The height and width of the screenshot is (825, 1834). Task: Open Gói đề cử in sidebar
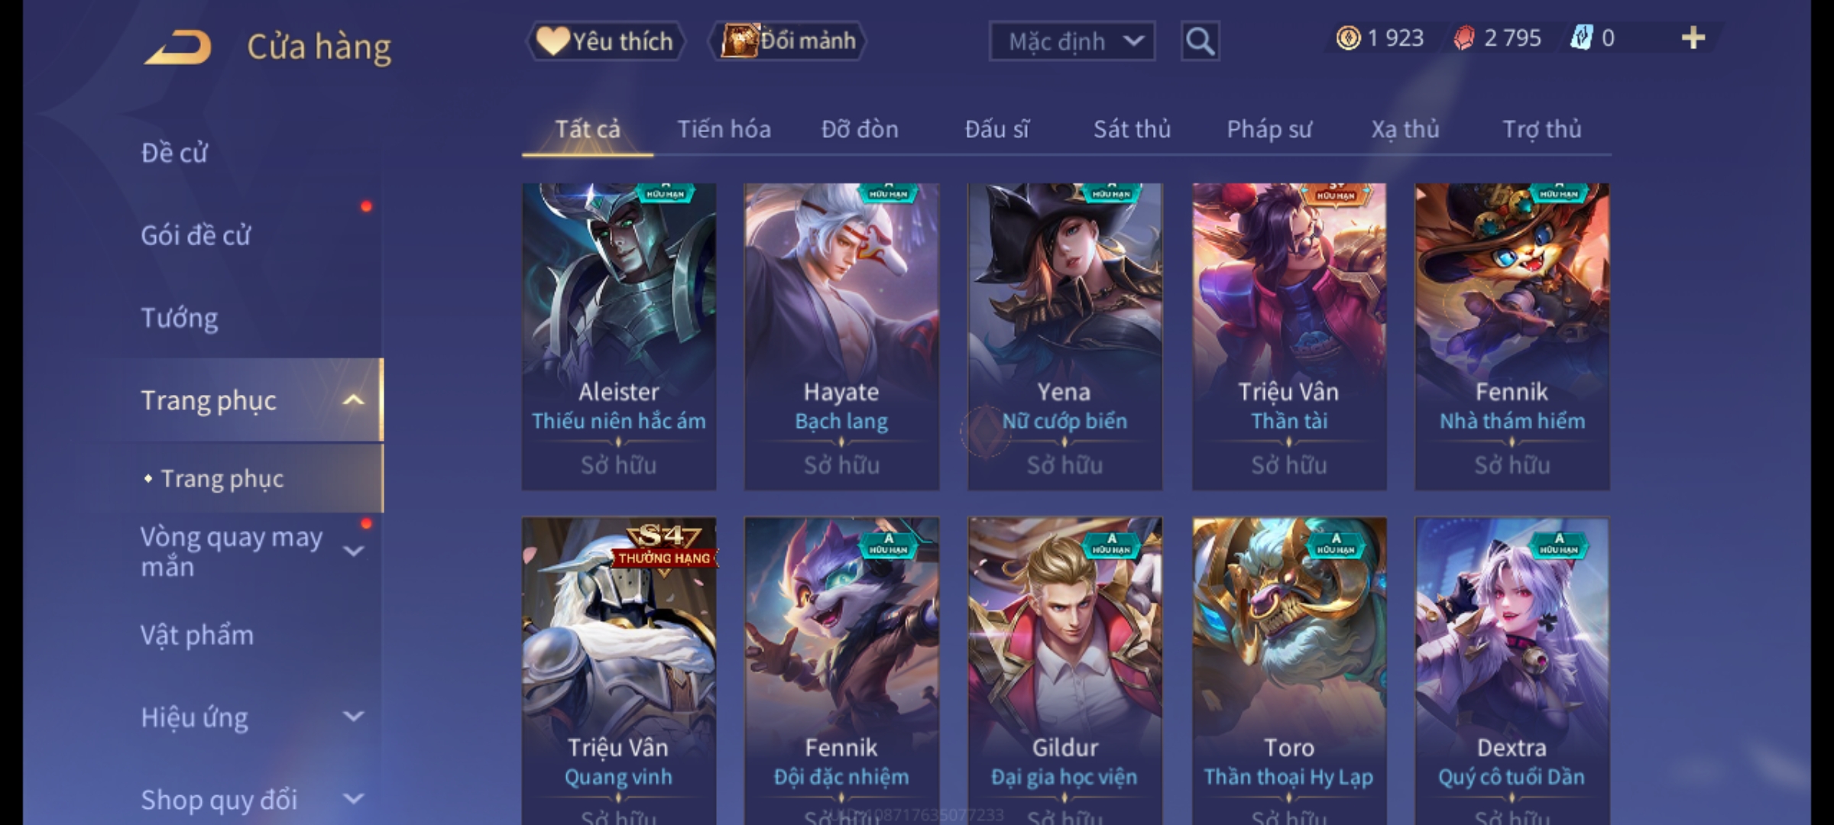coord(196,235)
